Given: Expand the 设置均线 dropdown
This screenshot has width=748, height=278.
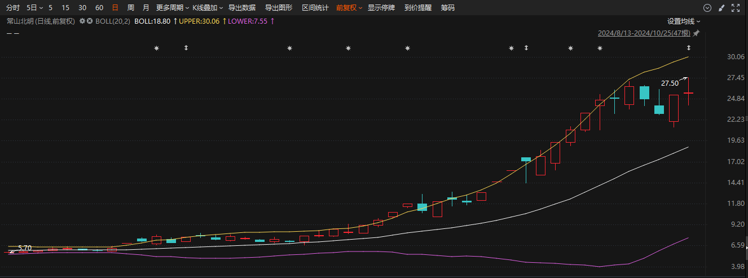Looking at the screenshot, I should tap(684, 21).
